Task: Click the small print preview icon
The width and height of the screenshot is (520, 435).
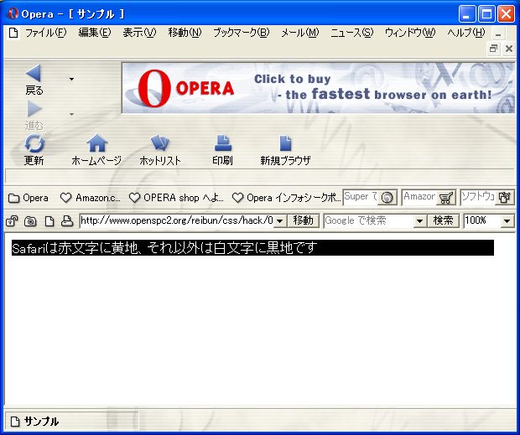Action: click(x=67, y=221)
